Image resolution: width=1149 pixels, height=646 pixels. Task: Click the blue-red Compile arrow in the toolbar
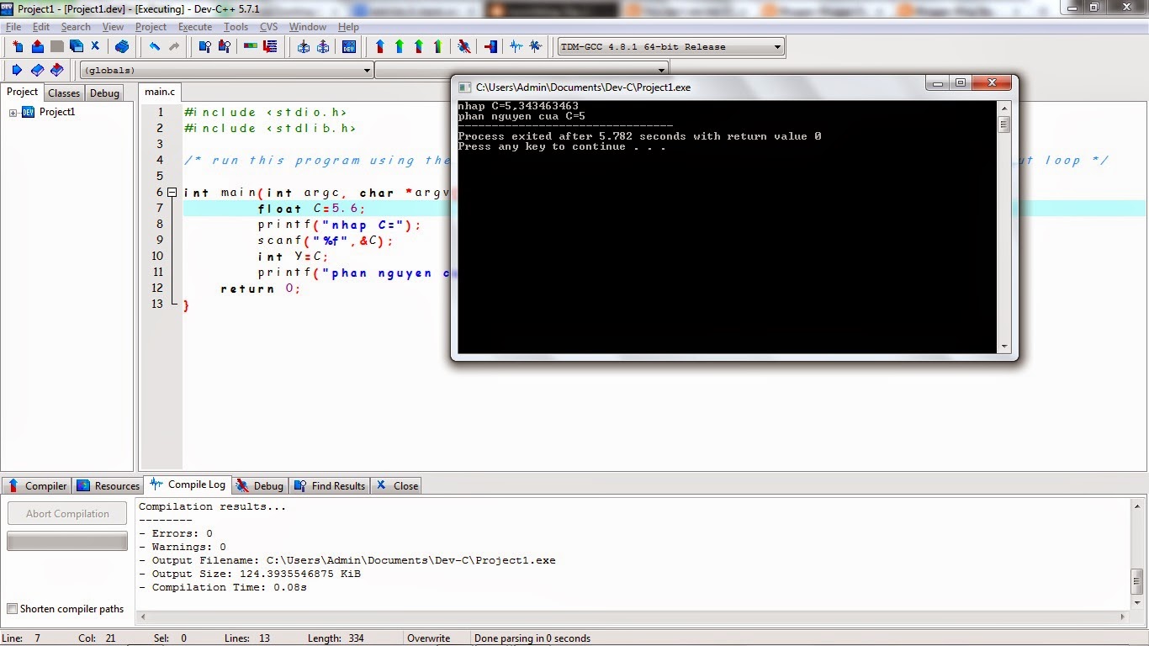(x=380, y=47)
